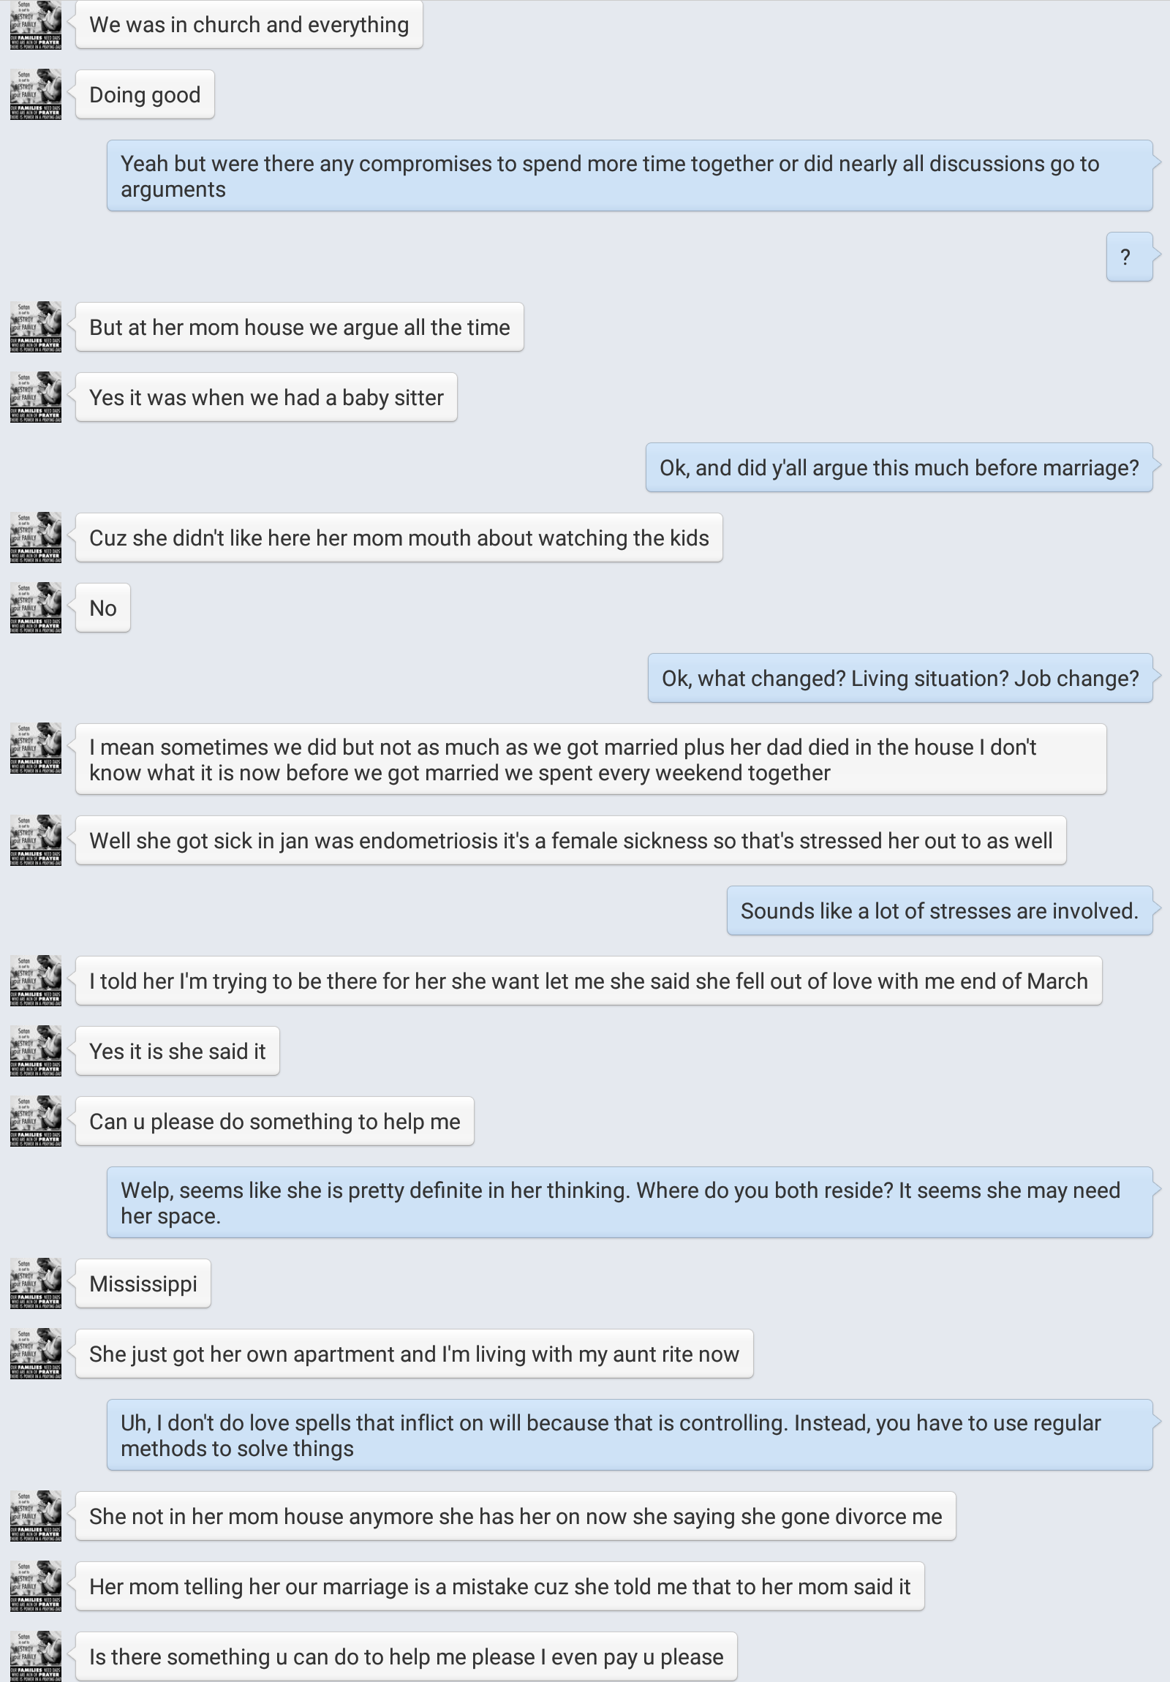The height and width of the screenshot is (1682, 1170).
Task: Tap avatar next to "Can u please do something" message
Action: tap(36, 1121)
